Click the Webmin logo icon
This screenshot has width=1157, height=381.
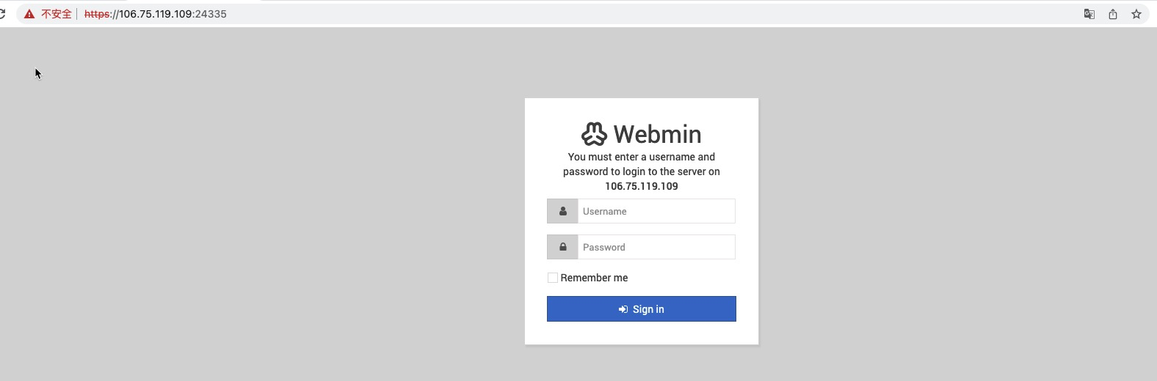[x=594, y=134]
